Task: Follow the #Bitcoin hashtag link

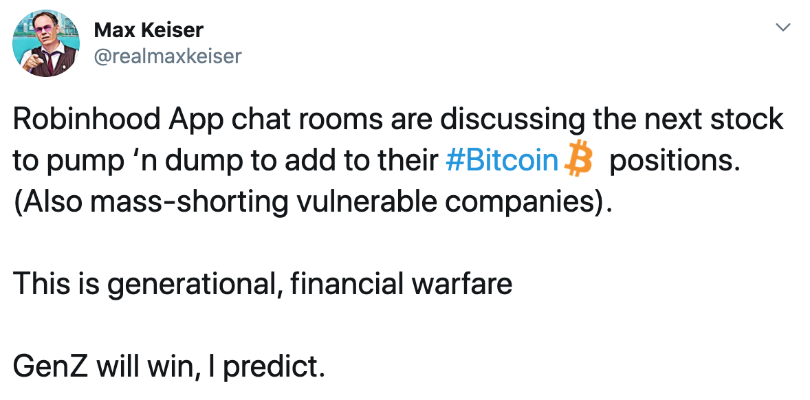Action: (501, 161)
